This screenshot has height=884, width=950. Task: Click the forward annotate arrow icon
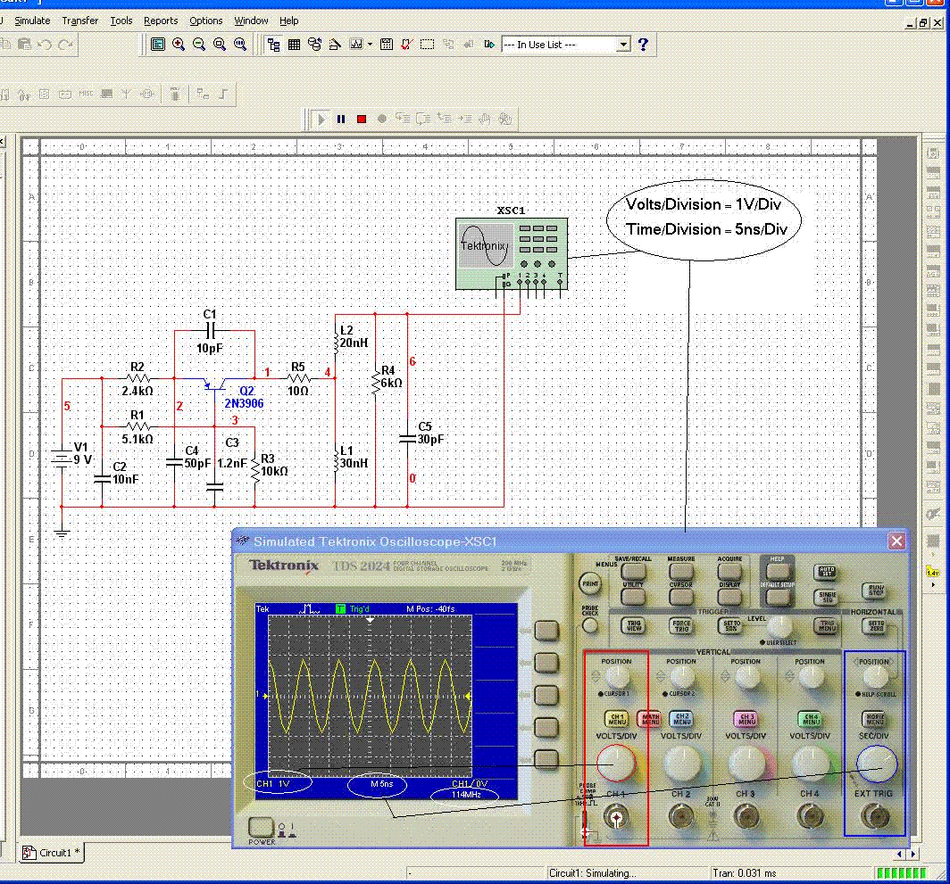point(489,45)
